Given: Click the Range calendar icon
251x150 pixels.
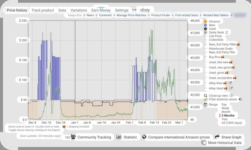Looking at the screenshot, I should 206,105.
